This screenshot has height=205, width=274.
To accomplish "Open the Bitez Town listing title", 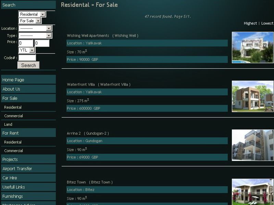I will click(x=90, y=182).
